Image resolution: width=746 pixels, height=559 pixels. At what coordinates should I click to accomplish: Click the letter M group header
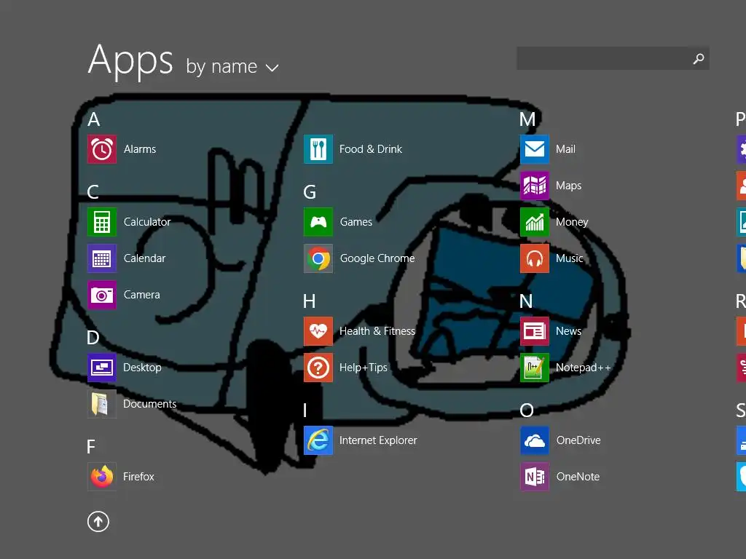pyautogui.click(x=527, y=119)
